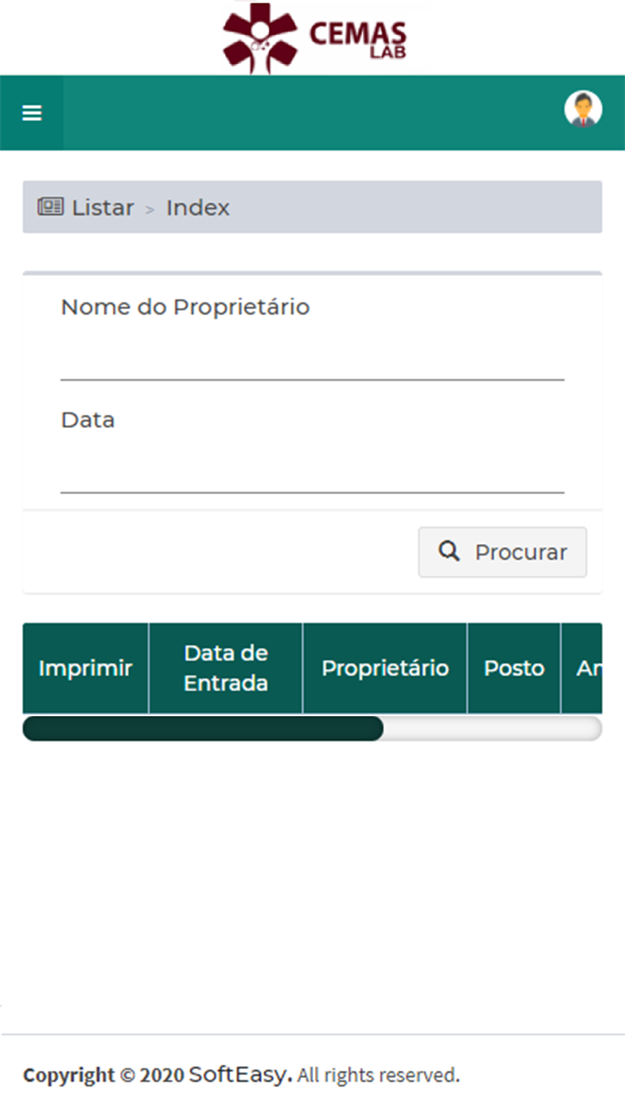Viewport: 625px width, 1112px height.
Task: Go to the Listar breadcrumb
Action: [102, 208]
